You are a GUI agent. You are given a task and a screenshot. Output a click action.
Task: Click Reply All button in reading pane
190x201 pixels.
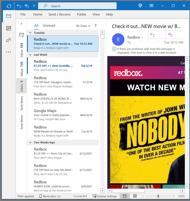tap(175, 35)
